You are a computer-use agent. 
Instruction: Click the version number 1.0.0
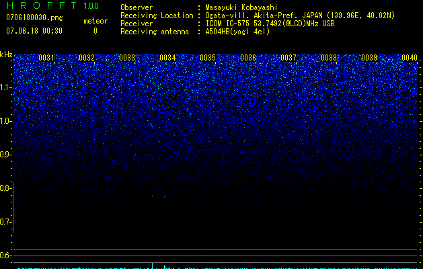pos(91,6)
